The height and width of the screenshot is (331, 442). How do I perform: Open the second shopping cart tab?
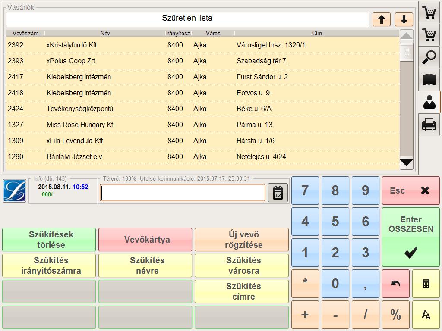click(x=429, y=35)
